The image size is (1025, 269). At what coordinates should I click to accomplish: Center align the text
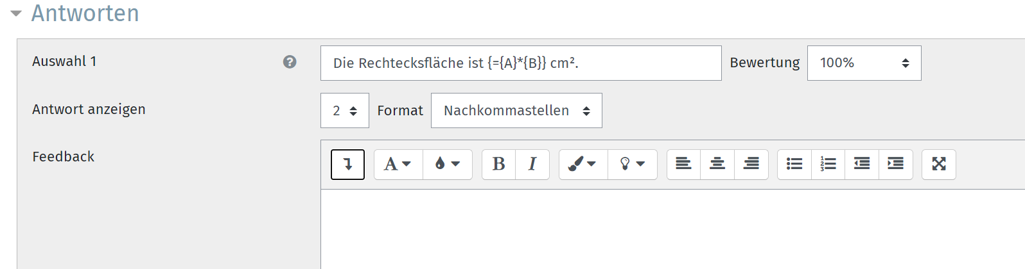pos(717,165)
